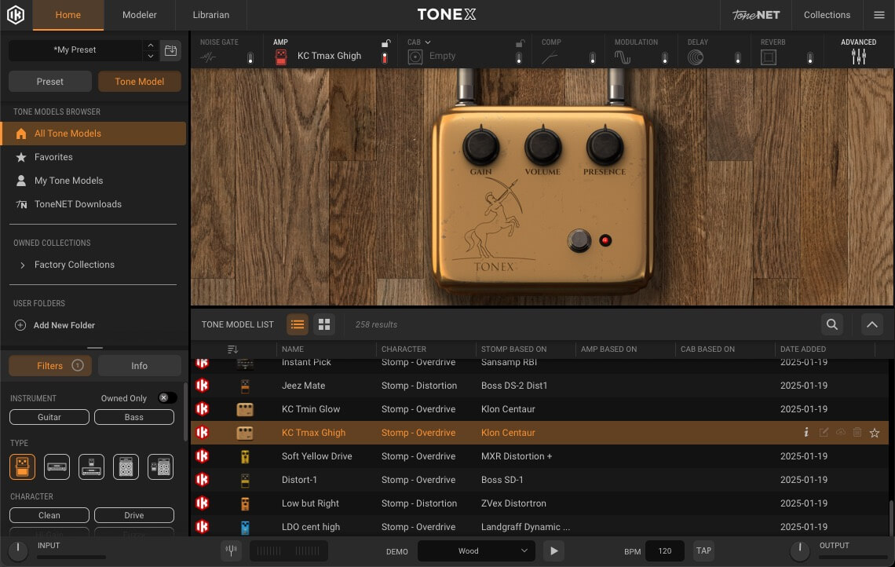This screenshot has height=567, width=895.
Task: Click the search icon in the Tone Model List
Action: click(x=832, y=324)
